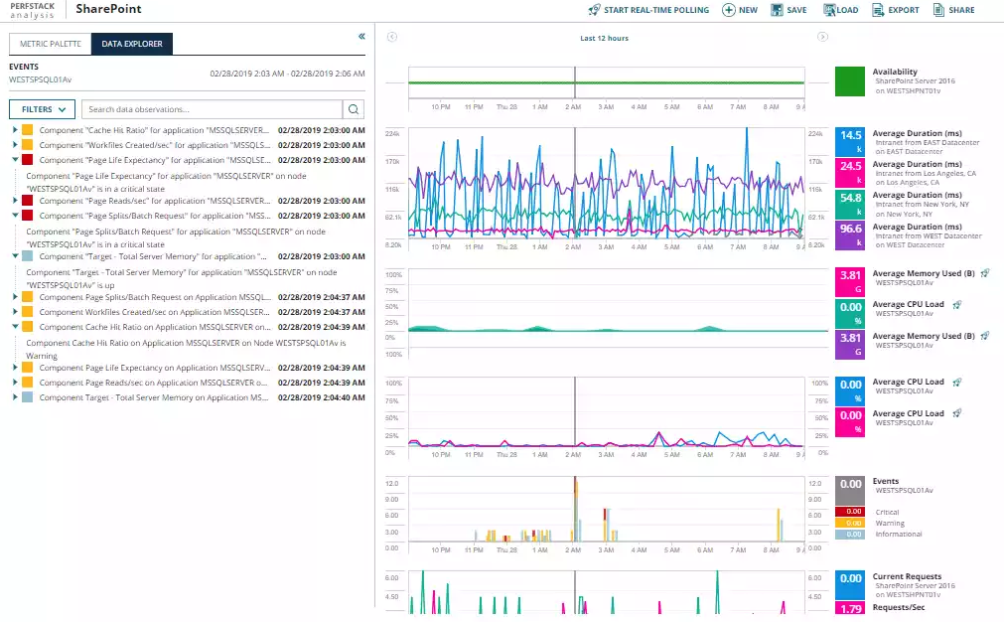Expand "Cache Hit Ratio" for application 2:03:00 event

pyautogui.click(x=15, y=130)
